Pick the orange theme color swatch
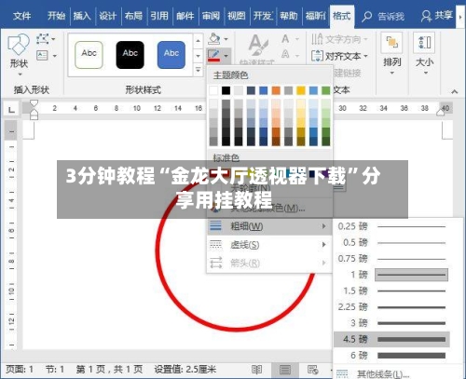 [276, 90]
